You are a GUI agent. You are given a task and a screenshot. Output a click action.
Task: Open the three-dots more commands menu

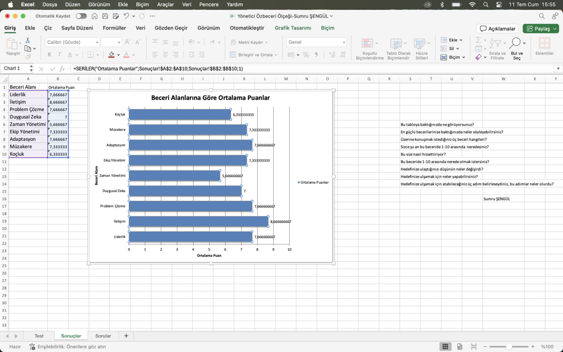pos(152,16)
